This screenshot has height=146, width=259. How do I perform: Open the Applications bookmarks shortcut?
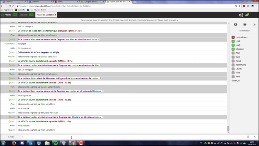(x=7, y=10)
